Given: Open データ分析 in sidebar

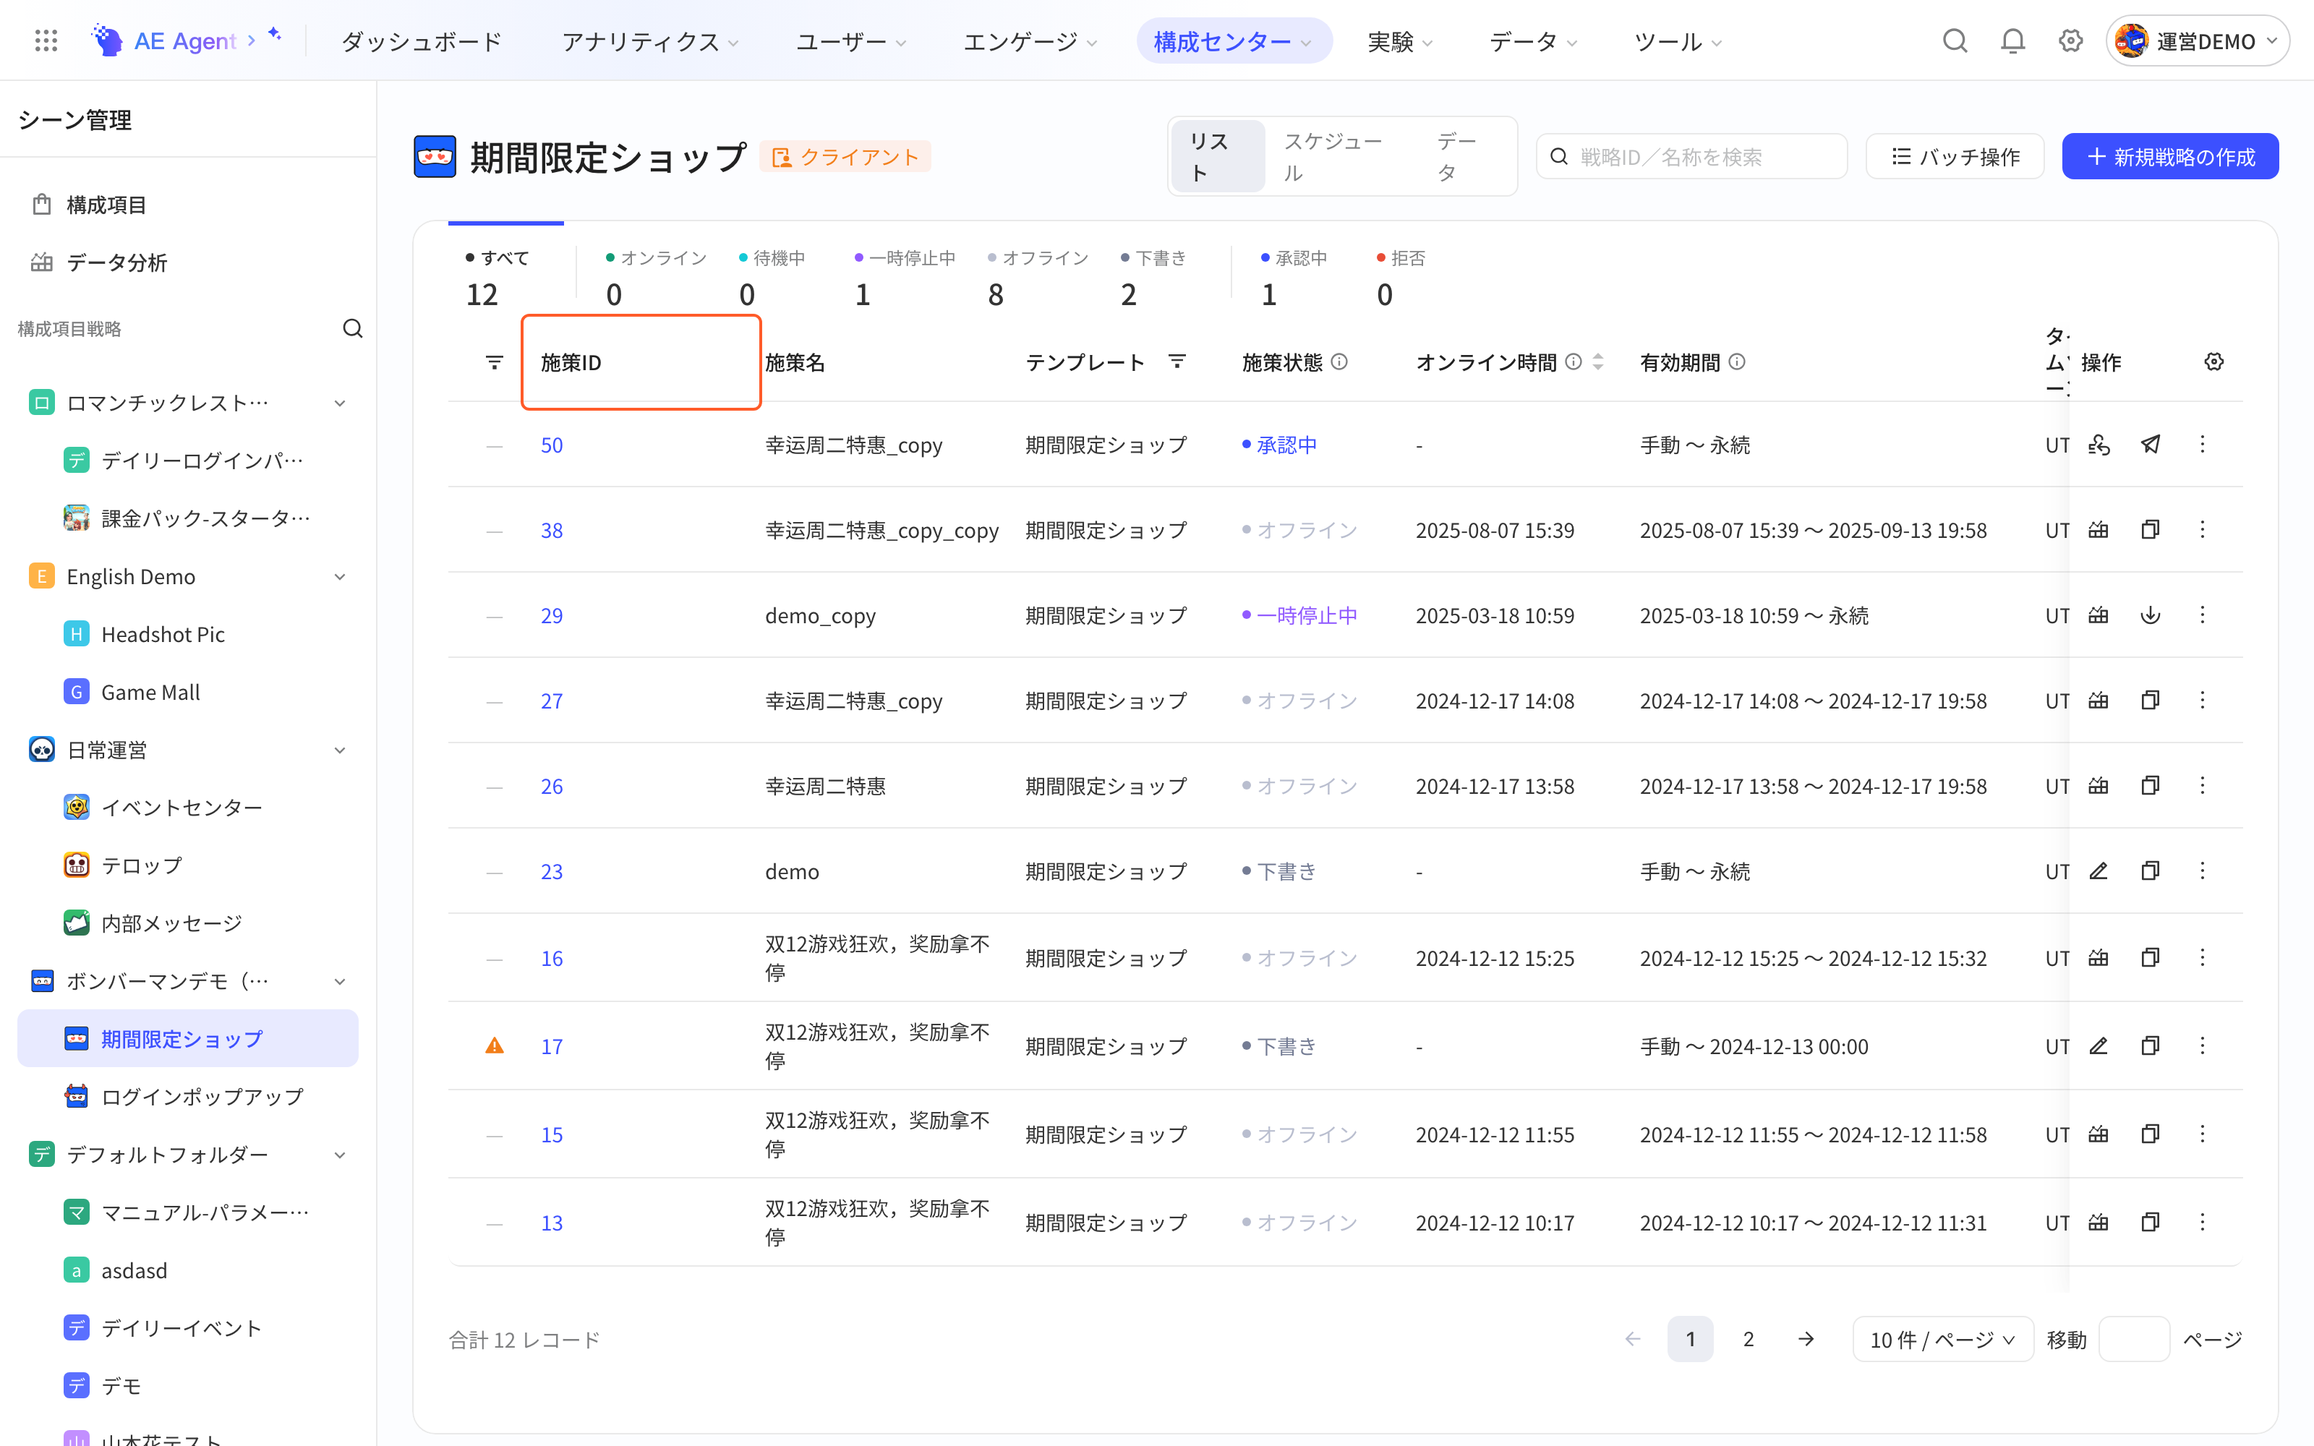Looking at the screenshot, I should point(187,262).
